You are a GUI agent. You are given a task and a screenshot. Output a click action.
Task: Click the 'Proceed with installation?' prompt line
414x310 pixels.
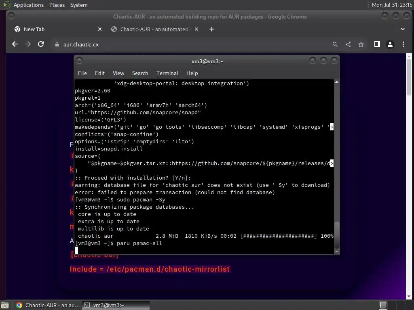[133, 178]
